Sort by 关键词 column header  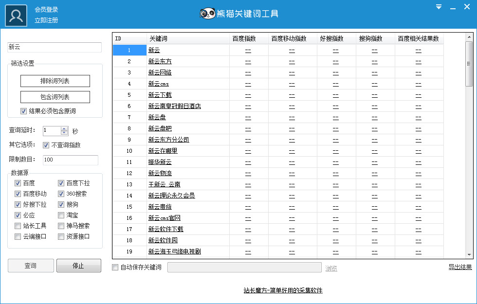188,38
